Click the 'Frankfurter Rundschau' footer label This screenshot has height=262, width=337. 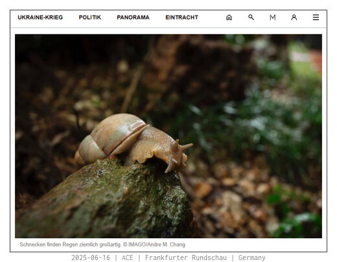(186, 257)
